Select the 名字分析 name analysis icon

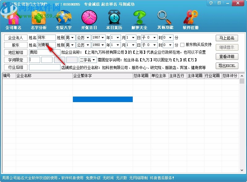pos(38,19)
